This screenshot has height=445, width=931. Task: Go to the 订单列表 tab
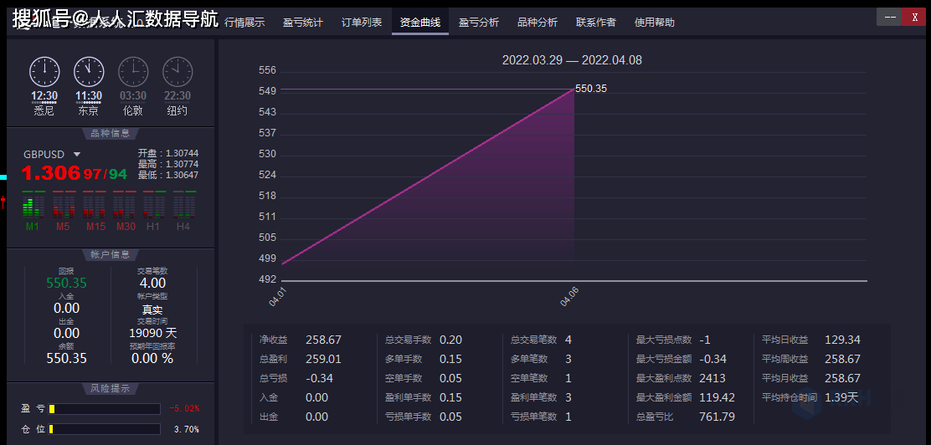(x=362, y=23)
